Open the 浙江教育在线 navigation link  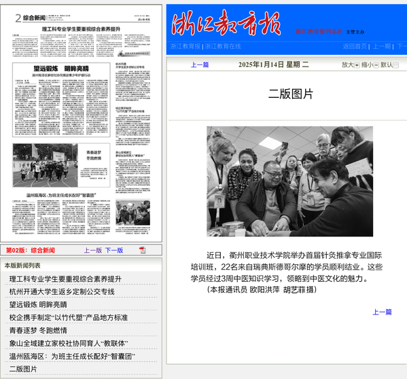(223, 46)
